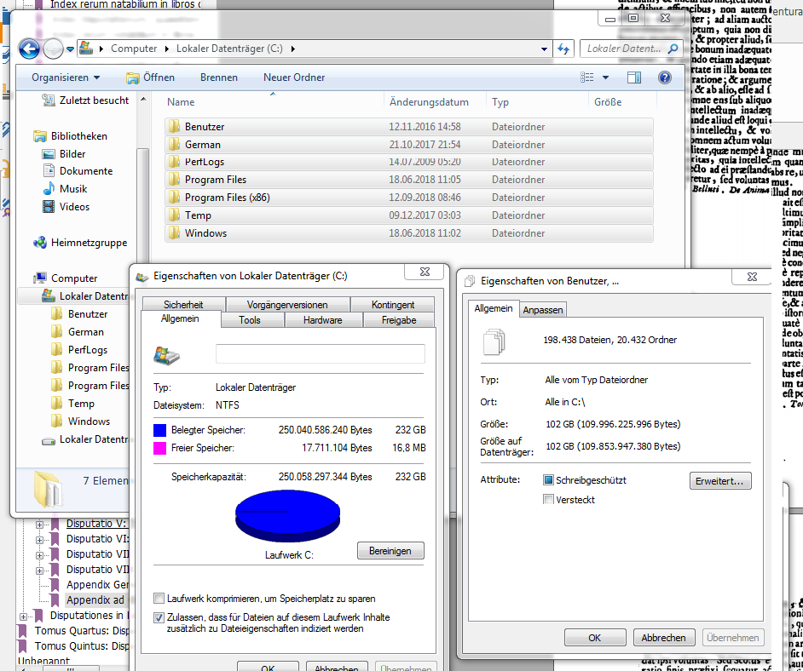The image size is (803, 671).
Task: Click the second Lokaler Datenträger drive icon
Action: 49,440
